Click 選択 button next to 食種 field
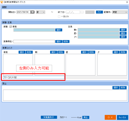This screenshot has width=129, height=121. [x=59, y=30]
